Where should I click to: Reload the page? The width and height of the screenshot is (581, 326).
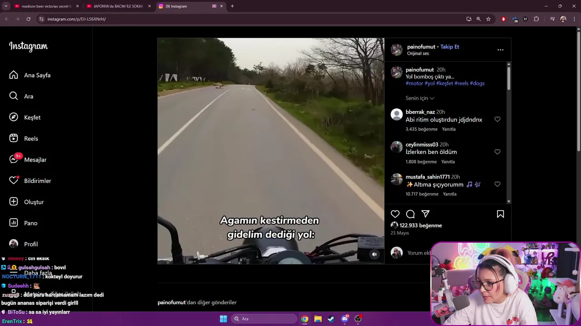pyautogui.click(x=28, y=19)
